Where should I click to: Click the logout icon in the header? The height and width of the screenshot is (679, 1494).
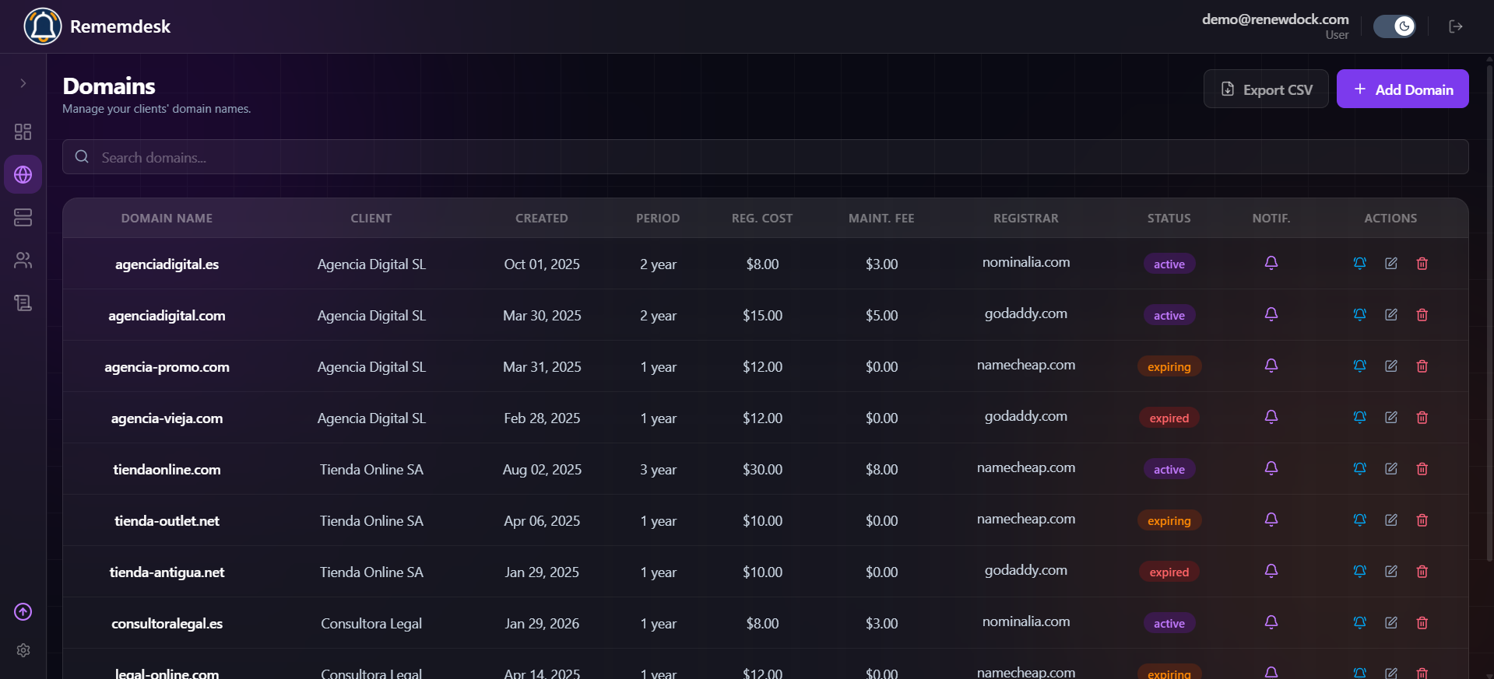click(1456, 26)
